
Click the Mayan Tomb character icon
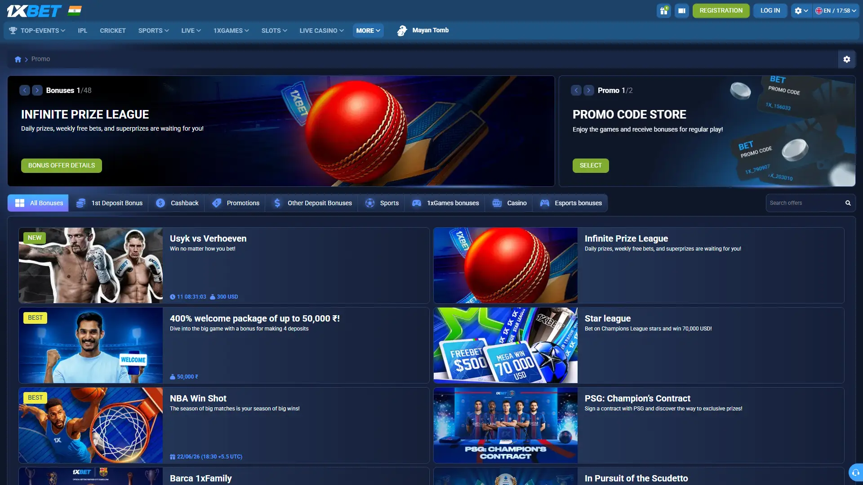click(x=402, y=31)
